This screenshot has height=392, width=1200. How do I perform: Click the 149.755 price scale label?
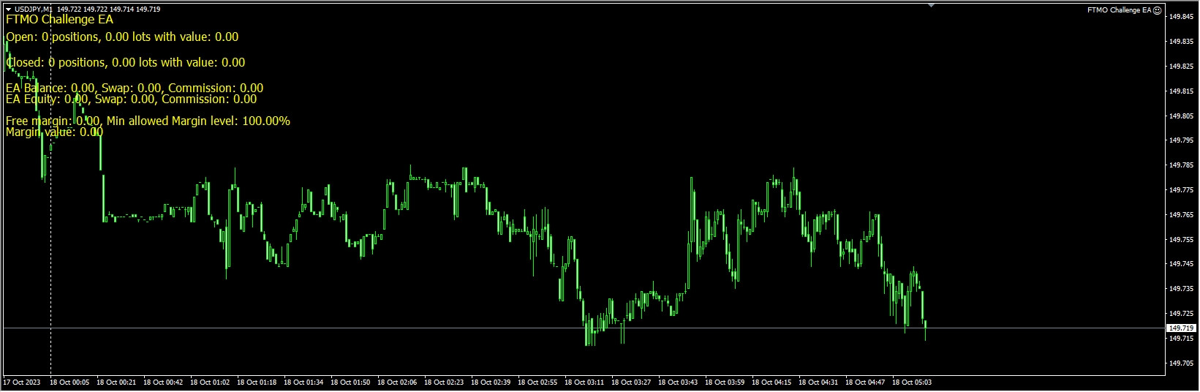(1181, 240)
